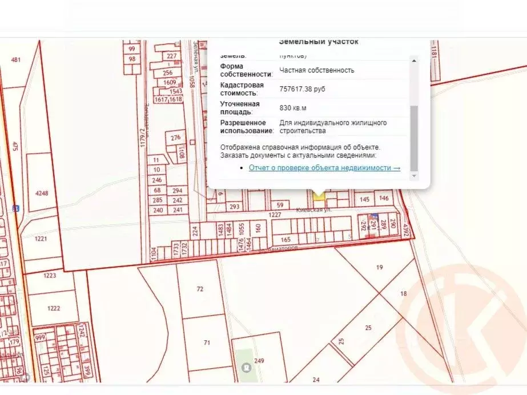Select parcel 18 on the map
Screen dimensions: 527x395
403,293
